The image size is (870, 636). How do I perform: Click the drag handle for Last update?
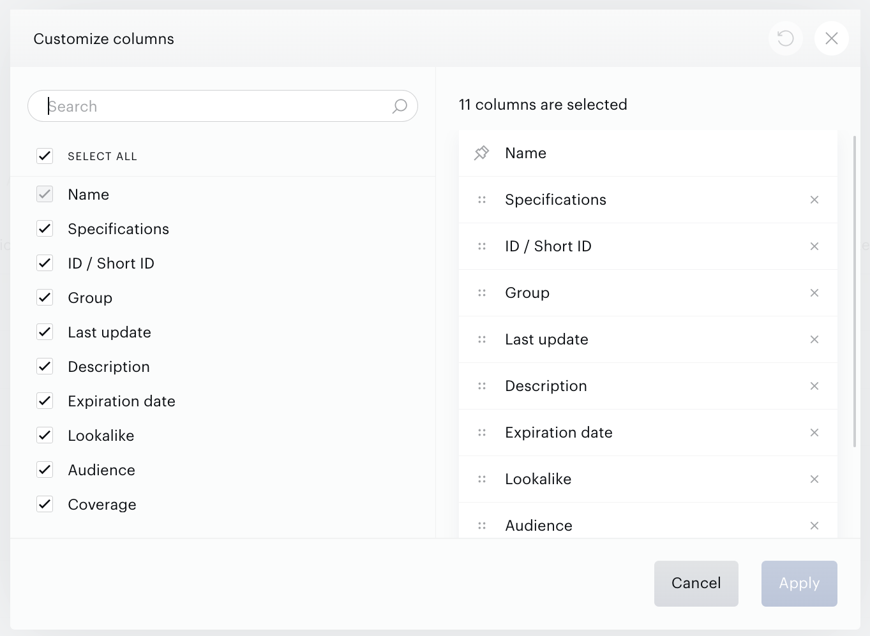482,339
